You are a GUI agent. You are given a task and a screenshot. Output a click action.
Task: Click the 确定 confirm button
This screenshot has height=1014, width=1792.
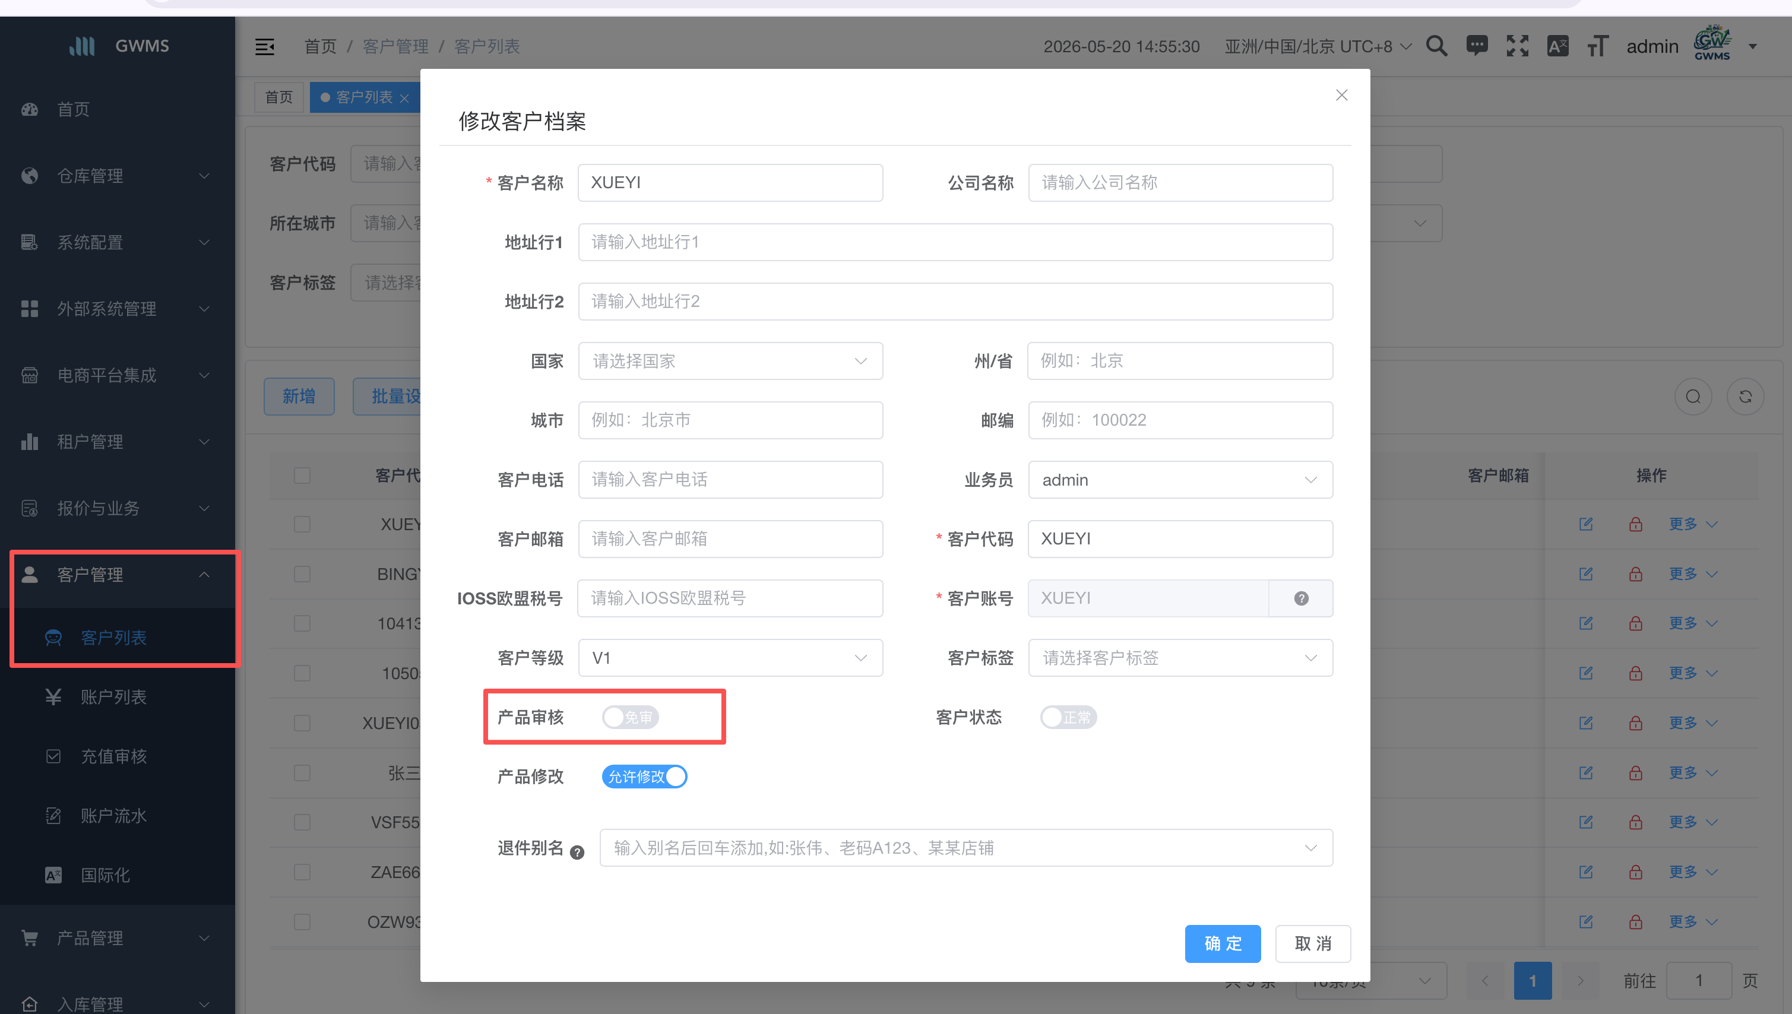click(x=1223, y=944)
